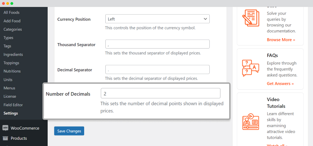Image resolution: width=313 pixels, height=146 pixels.
Task: Open All Foods in the sidebar
Action: click(11, 13)
